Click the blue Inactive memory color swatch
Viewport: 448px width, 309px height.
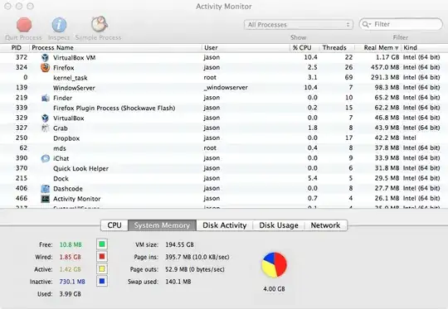click(102, 282)
